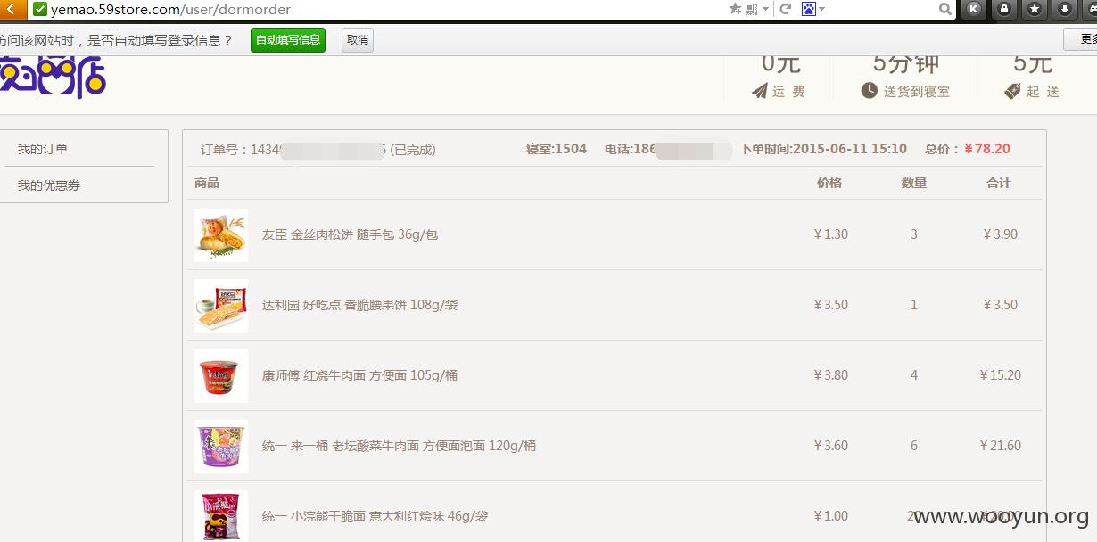
Task: Click product name 统一 来一桶 老坛酸菜牛肉面
Action: click(399, 446)
